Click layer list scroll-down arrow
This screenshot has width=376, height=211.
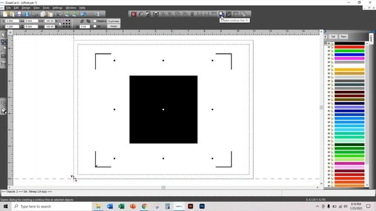(x=367, y=185)
